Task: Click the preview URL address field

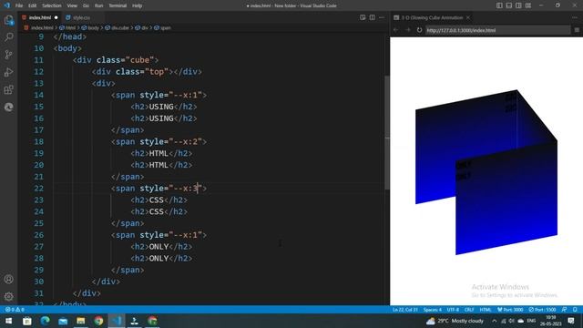Action: tap(498, 30)
